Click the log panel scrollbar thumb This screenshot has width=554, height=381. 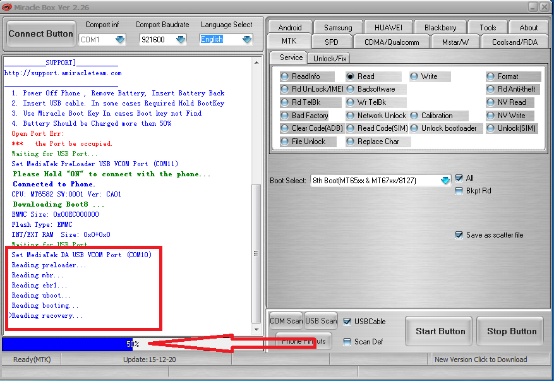pos(256,253)
